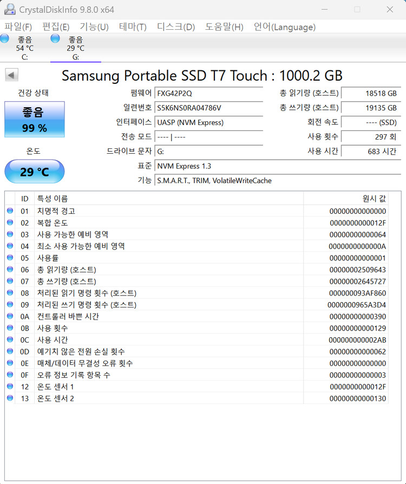This screenshot has width=406, height=484.
Task: Click the drive letter field G:
Action: click(209, 152)
